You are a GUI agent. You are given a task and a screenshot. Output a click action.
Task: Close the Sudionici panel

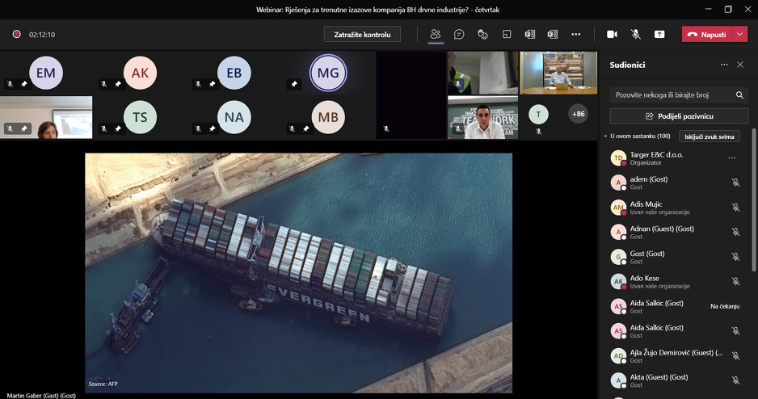pyautogui.click(x=740, y=65)
